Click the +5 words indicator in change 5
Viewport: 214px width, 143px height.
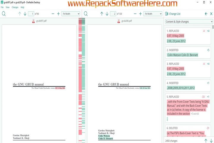(x=195, y=114)
